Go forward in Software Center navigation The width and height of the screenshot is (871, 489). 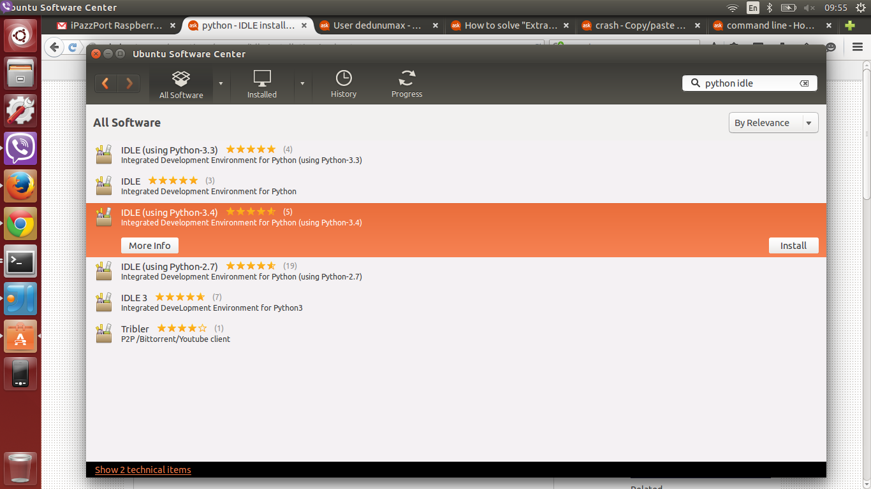coord(129,83)
